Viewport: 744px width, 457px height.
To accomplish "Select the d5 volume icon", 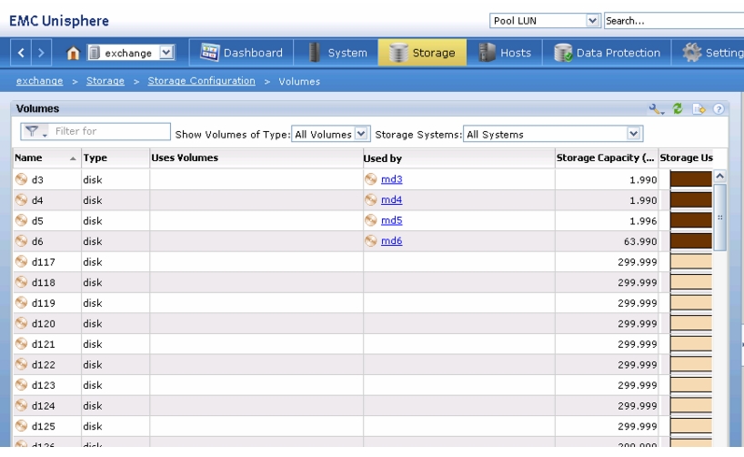I will [21, 220].
